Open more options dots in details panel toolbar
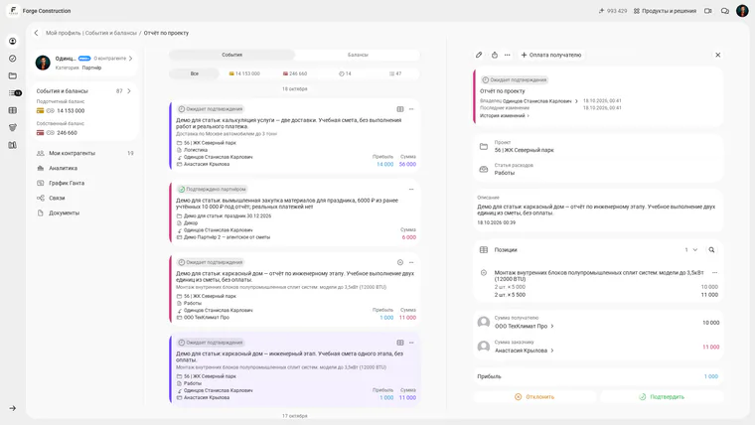 coord(507,55)
